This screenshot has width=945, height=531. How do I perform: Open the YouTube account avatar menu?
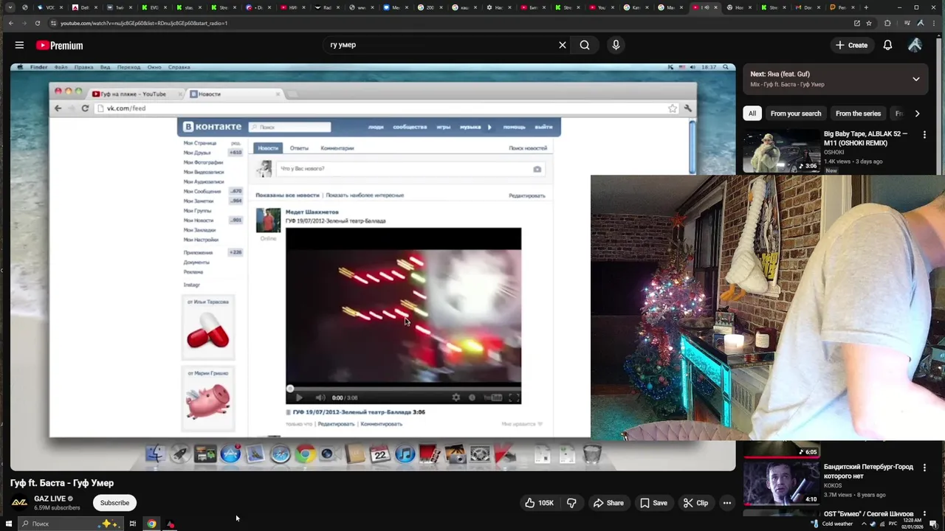click(915, 45)
